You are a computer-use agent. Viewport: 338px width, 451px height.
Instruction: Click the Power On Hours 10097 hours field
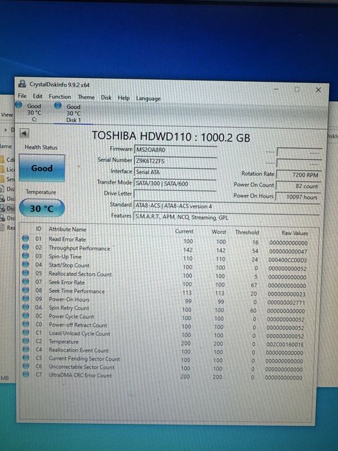click(298, 197)
